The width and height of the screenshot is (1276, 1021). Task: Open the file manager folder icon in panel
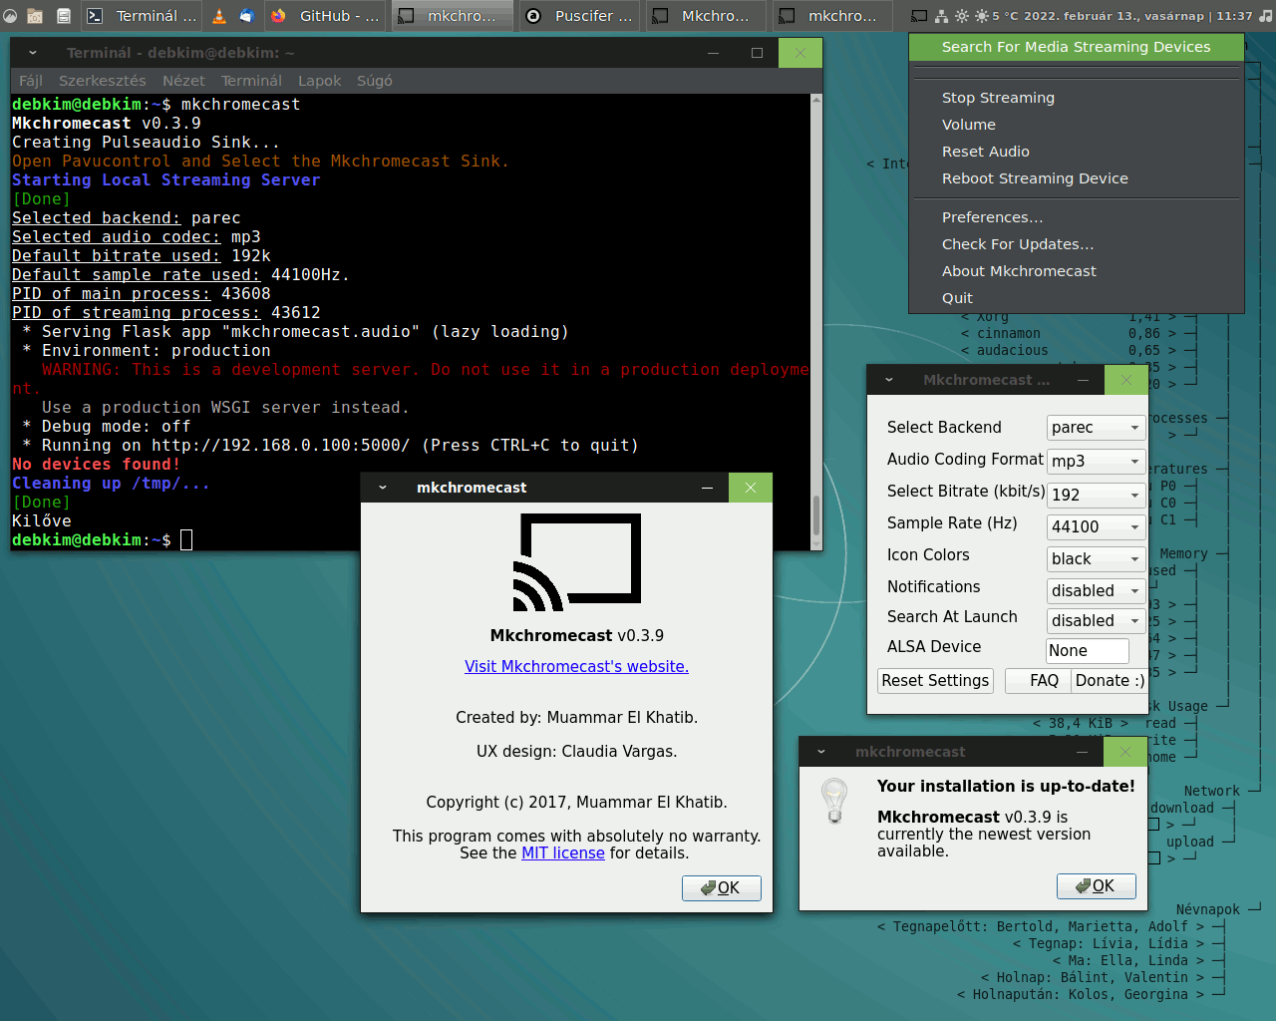pos(35,15)
